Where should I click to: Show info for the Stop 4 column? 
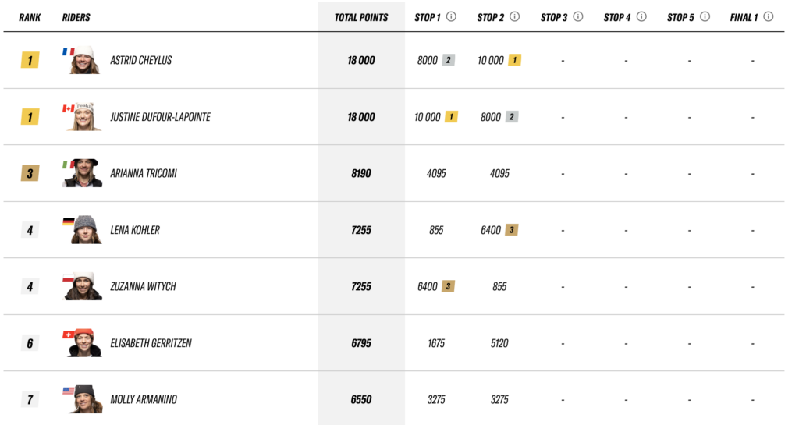point(641,17)
